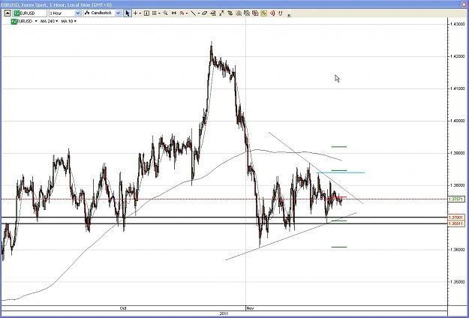Click the 1.35000 price axis label
Viewport: 469px width, 318px height.
[458, 282]
